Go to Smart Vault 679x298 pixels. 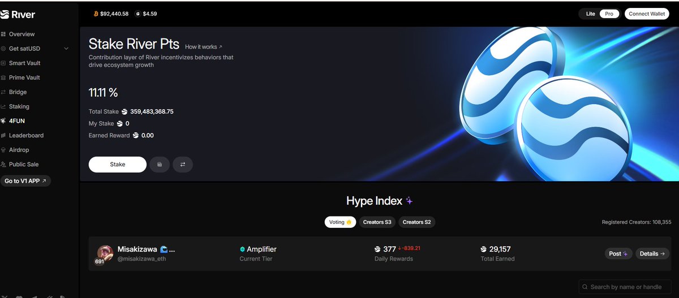click(24, 63)
